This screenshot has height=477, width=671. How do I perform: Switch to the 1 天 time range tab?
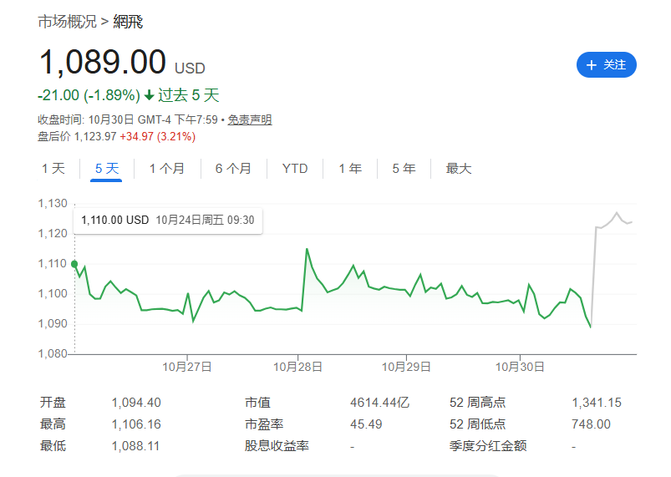click(x=53, y=169)
